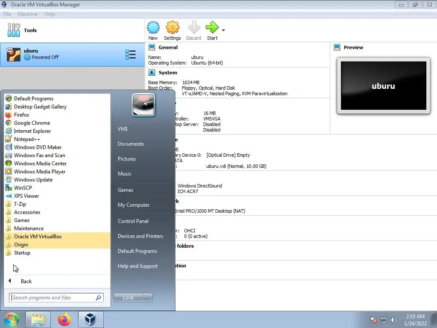Open the File menu
This screenshot has height=328, width=437.
tap(7, 14)
